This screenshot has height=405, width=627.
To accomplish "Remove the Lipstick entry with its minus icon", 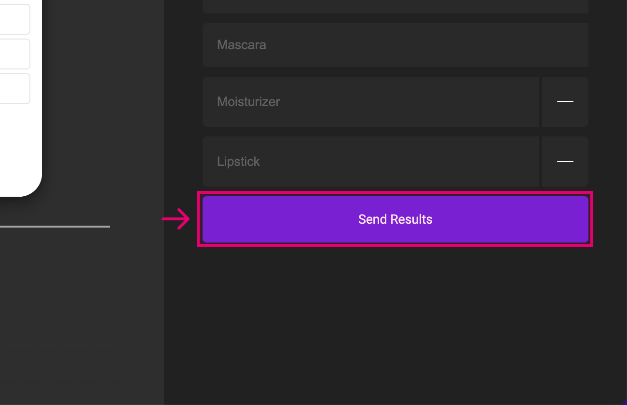I will pyautogui.click(x=565, y=162).
